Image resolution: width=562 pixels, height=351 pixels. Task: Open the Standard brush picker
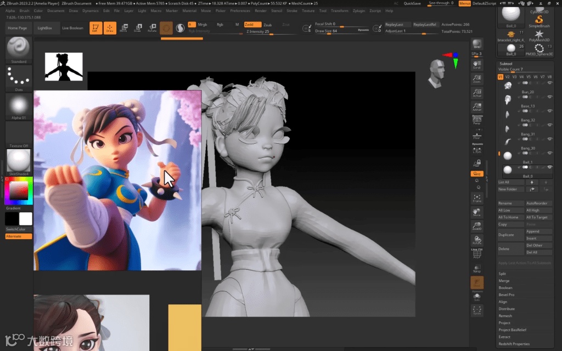19,50
